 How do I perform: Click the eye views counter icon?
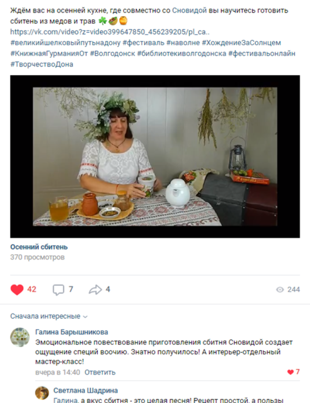(280, 290)
